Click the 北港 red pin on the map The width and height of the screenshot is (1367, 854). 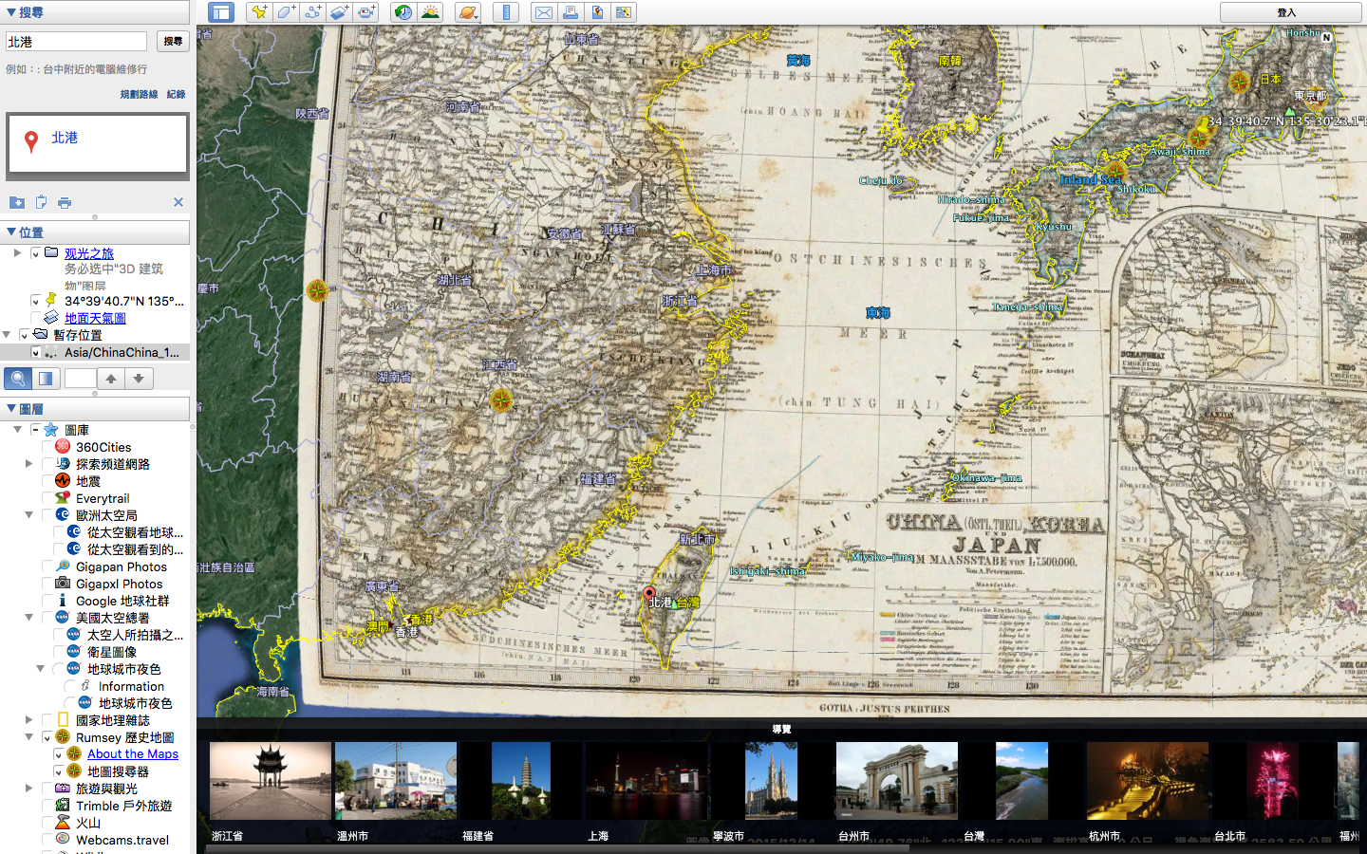coord(649,595)
